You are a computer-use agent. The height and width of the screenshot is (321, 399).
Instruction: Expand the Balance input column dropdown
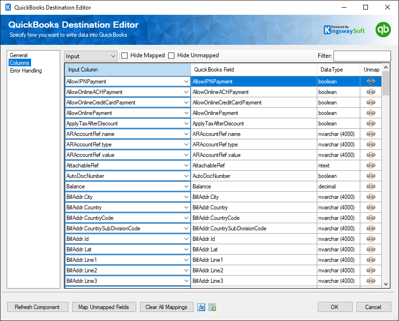(x=186, y=186)
